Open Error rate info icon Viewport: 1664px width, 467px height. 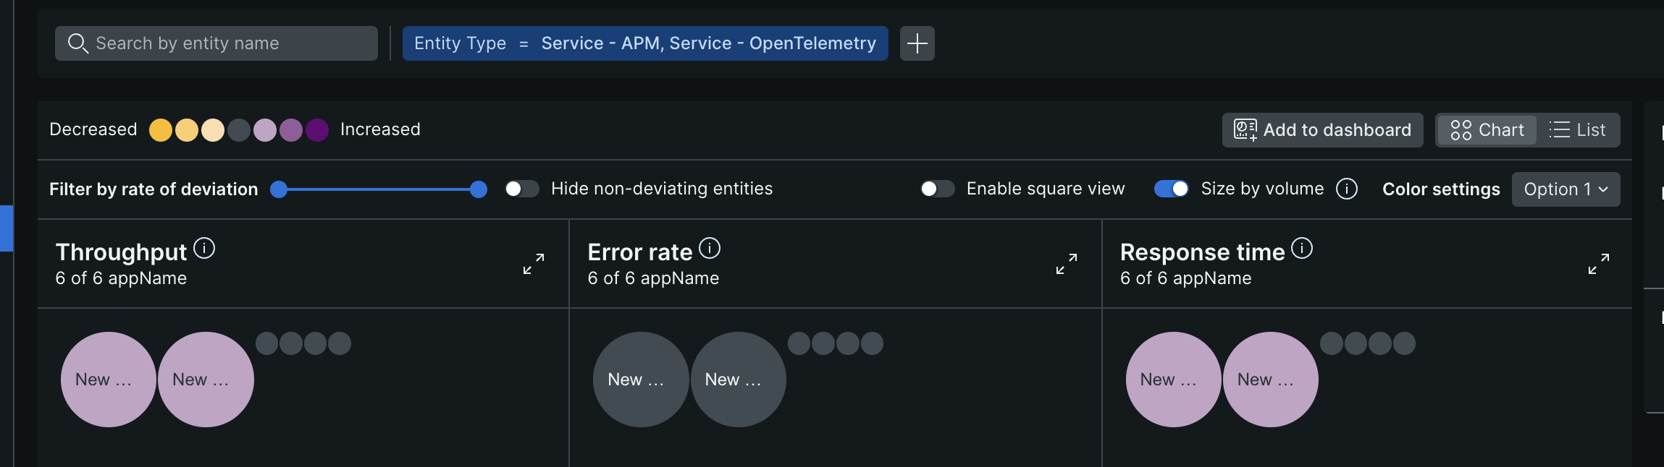[x=710, y=249]
